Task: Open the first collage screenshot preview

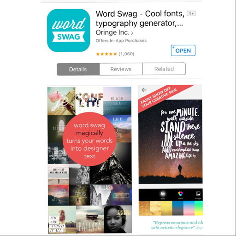Action: [x=89, y=159]
